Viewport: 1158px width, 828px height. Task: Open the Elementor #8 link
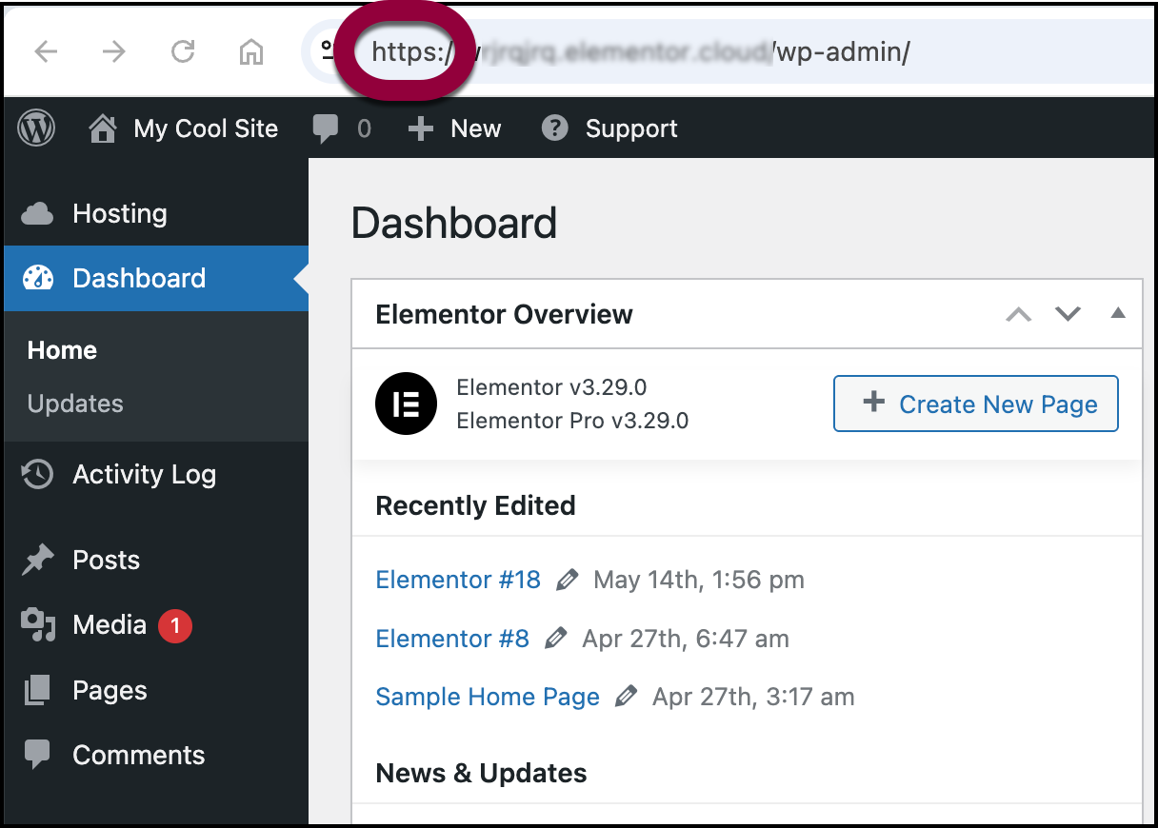click(x=452, y=639)
